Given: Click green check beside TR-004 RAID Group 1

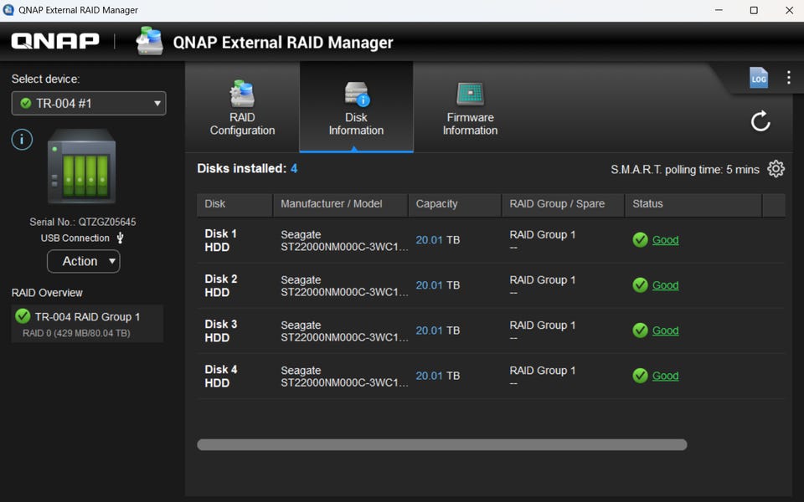Looking at the screenshot, I should [x=23, y=316].
